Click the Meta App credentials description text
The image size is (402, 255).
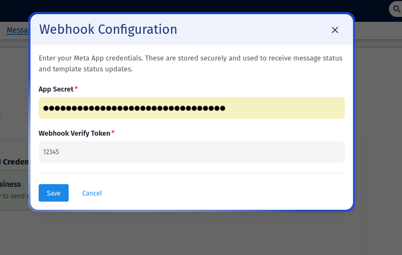click(x=191, y=63)
